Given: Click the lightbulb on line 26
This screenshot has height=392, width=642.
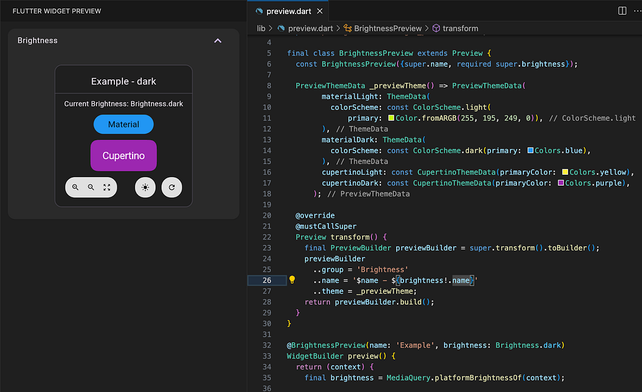Looking at the screenshot, I should coord(292,280).
